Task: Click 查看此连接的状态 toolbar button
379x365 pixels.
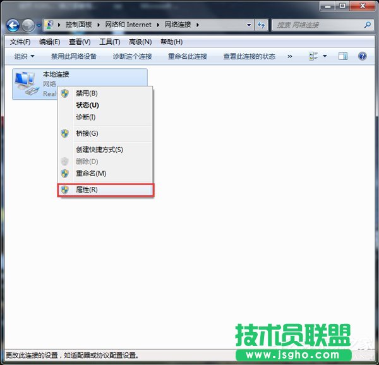Action: pos(250,57)
